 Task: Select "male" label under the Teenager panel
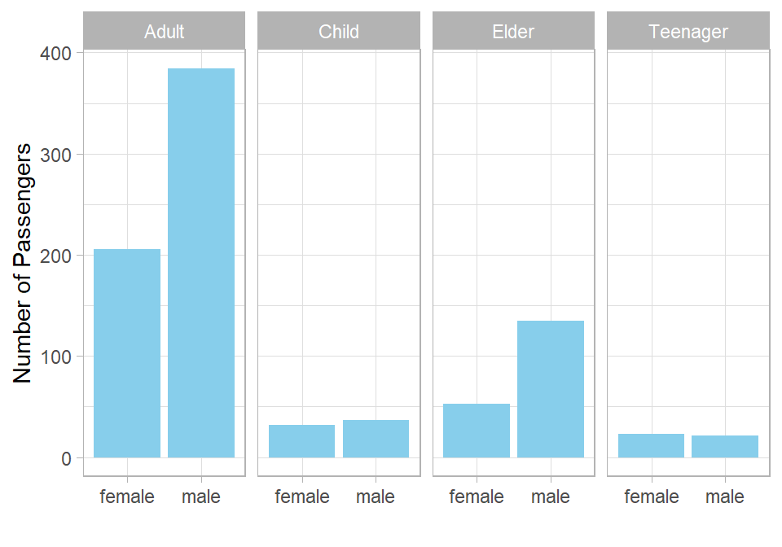click(725, 497)
